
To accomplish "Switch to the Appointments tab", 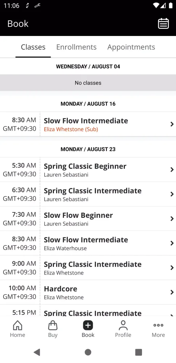I will point(131,47).
